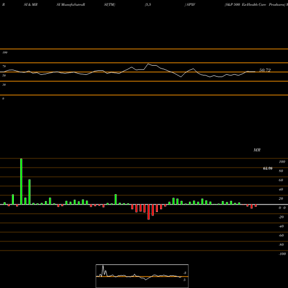Click the RSI axis label 30
This screenshot has width=288, height=288.
[4, 85]
